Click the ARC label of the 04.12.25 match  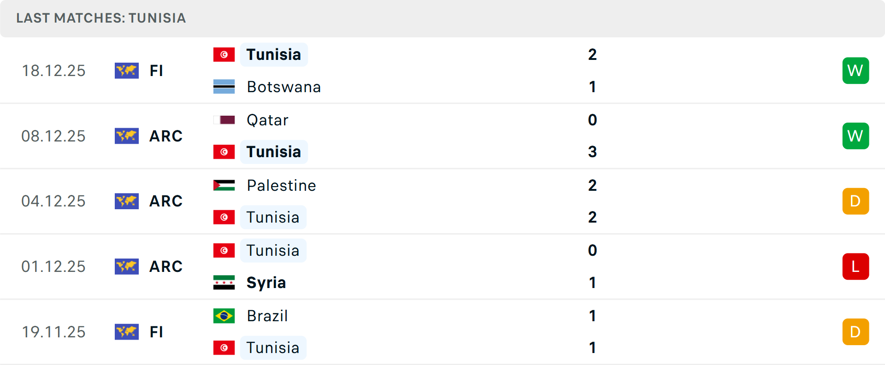point(166,201)
